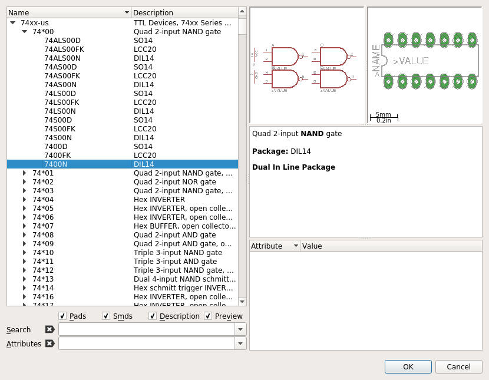Image resolution: width=489 pixels, height=380 pixels.
Task: Open the Search history dropdown arrow
Action: click(240, 329)
